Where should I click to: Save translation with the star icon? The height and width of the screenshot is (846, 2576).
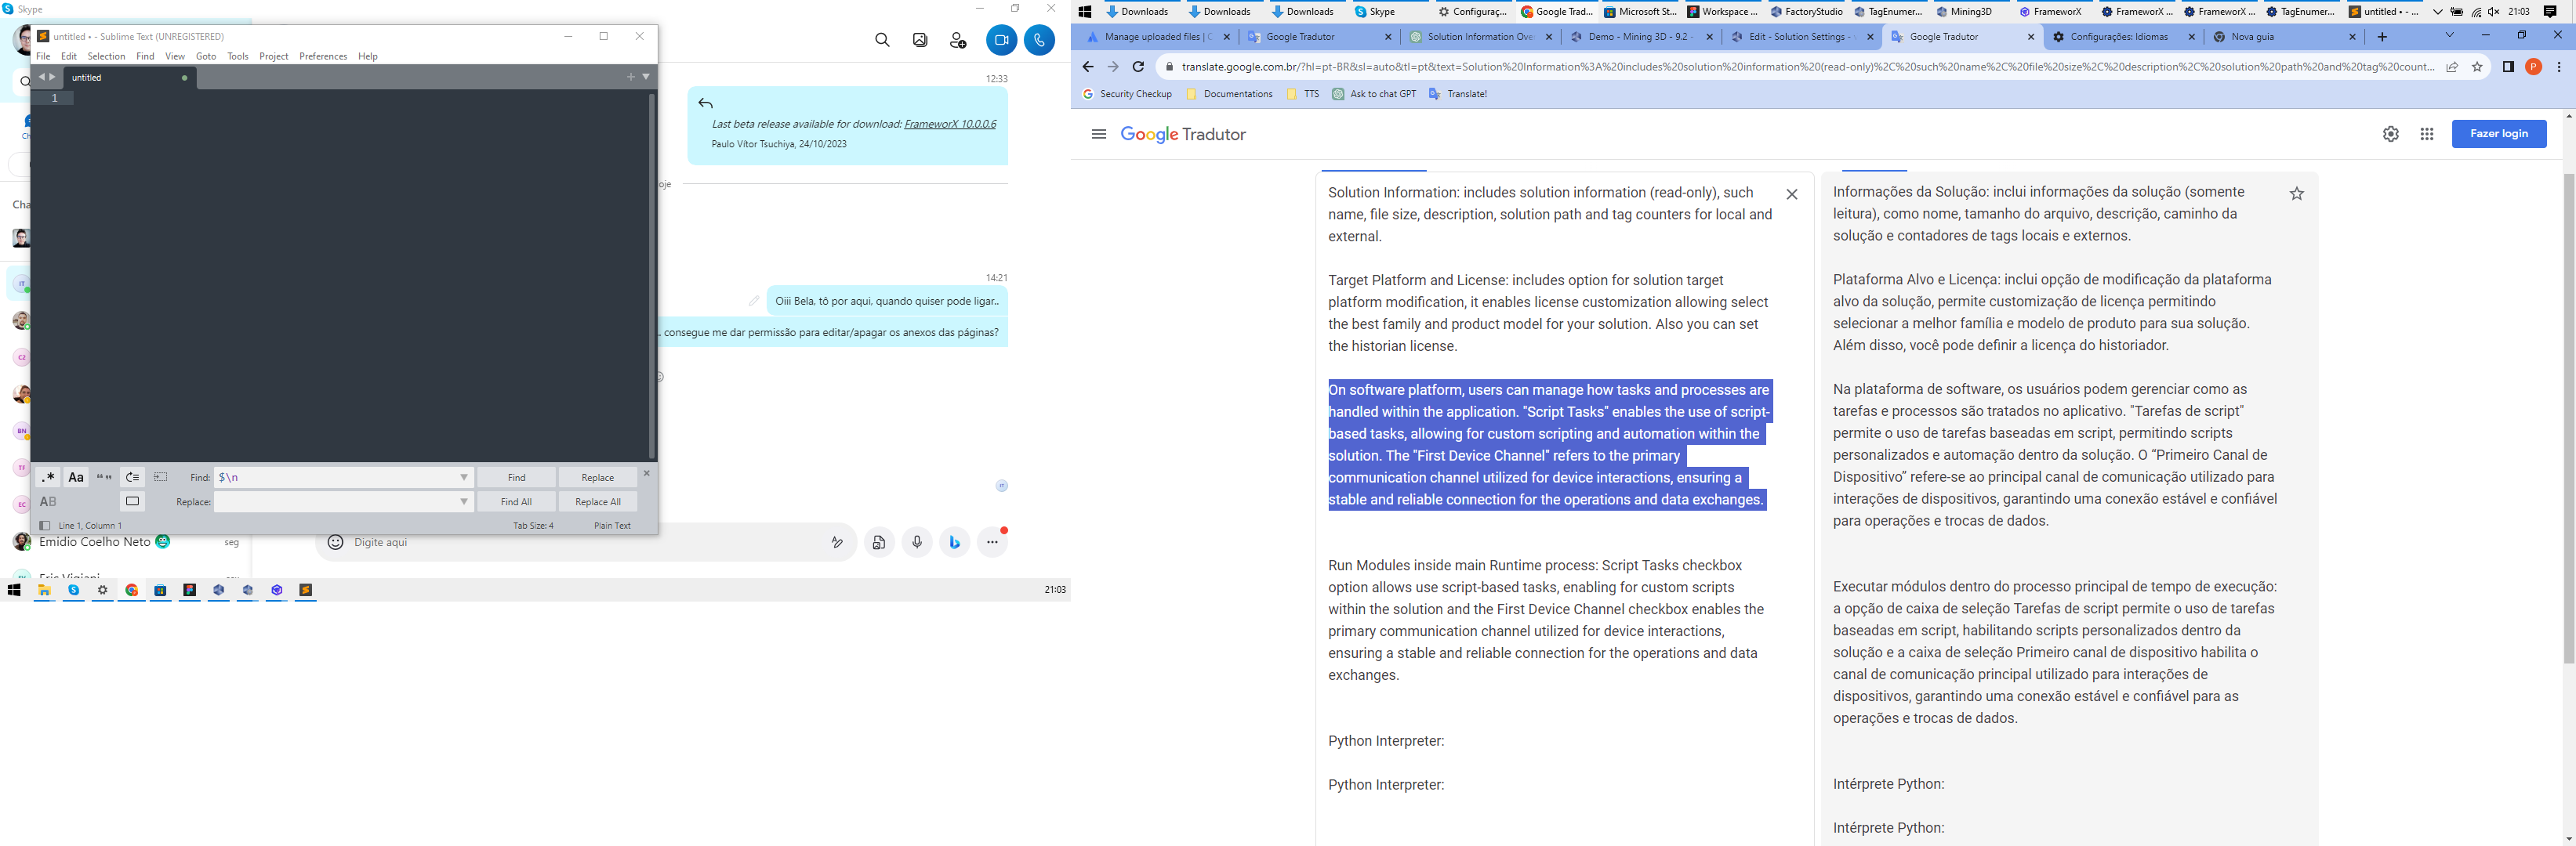point(2296,193)
